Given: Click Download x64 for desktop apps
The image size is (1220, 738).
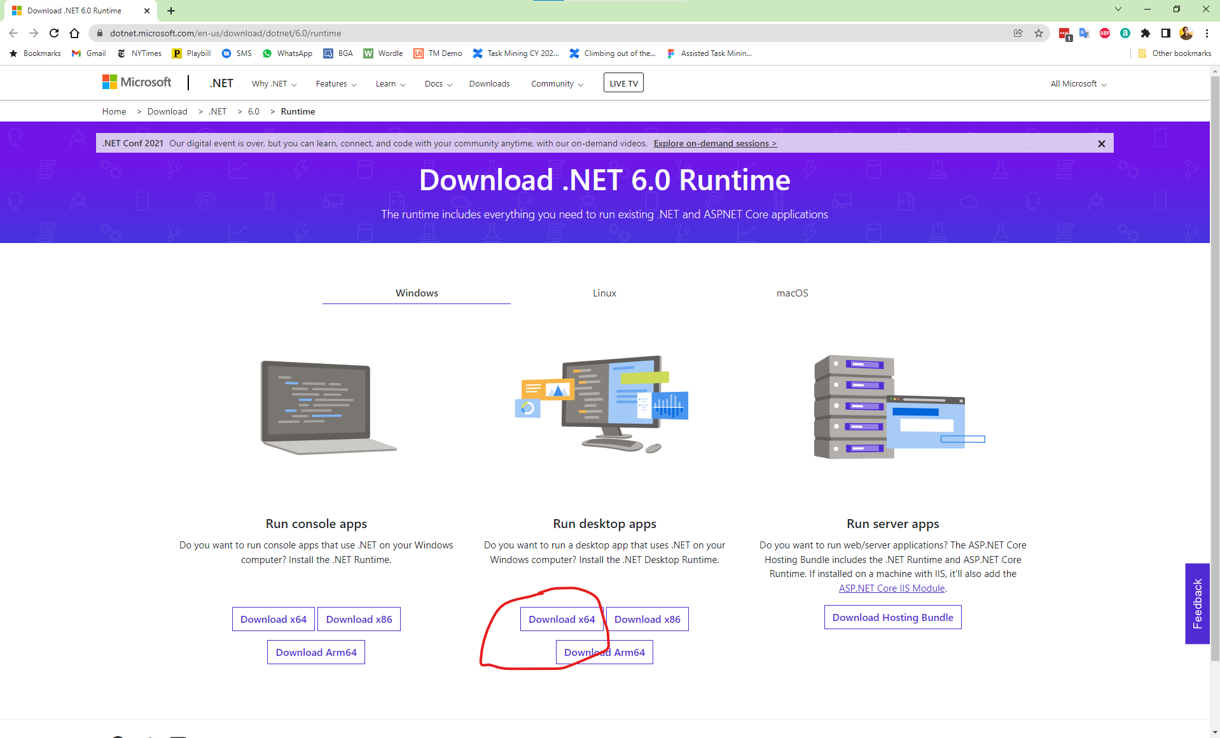Looking at the screenshot, I should [x=562, y=618].
